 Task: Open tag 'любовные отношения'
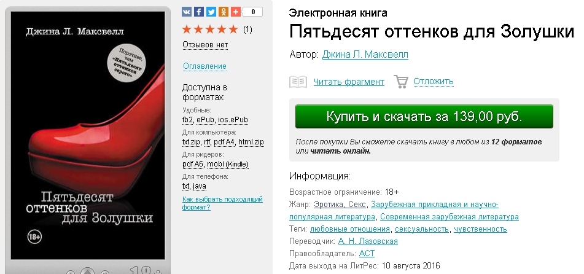(350, 229)
